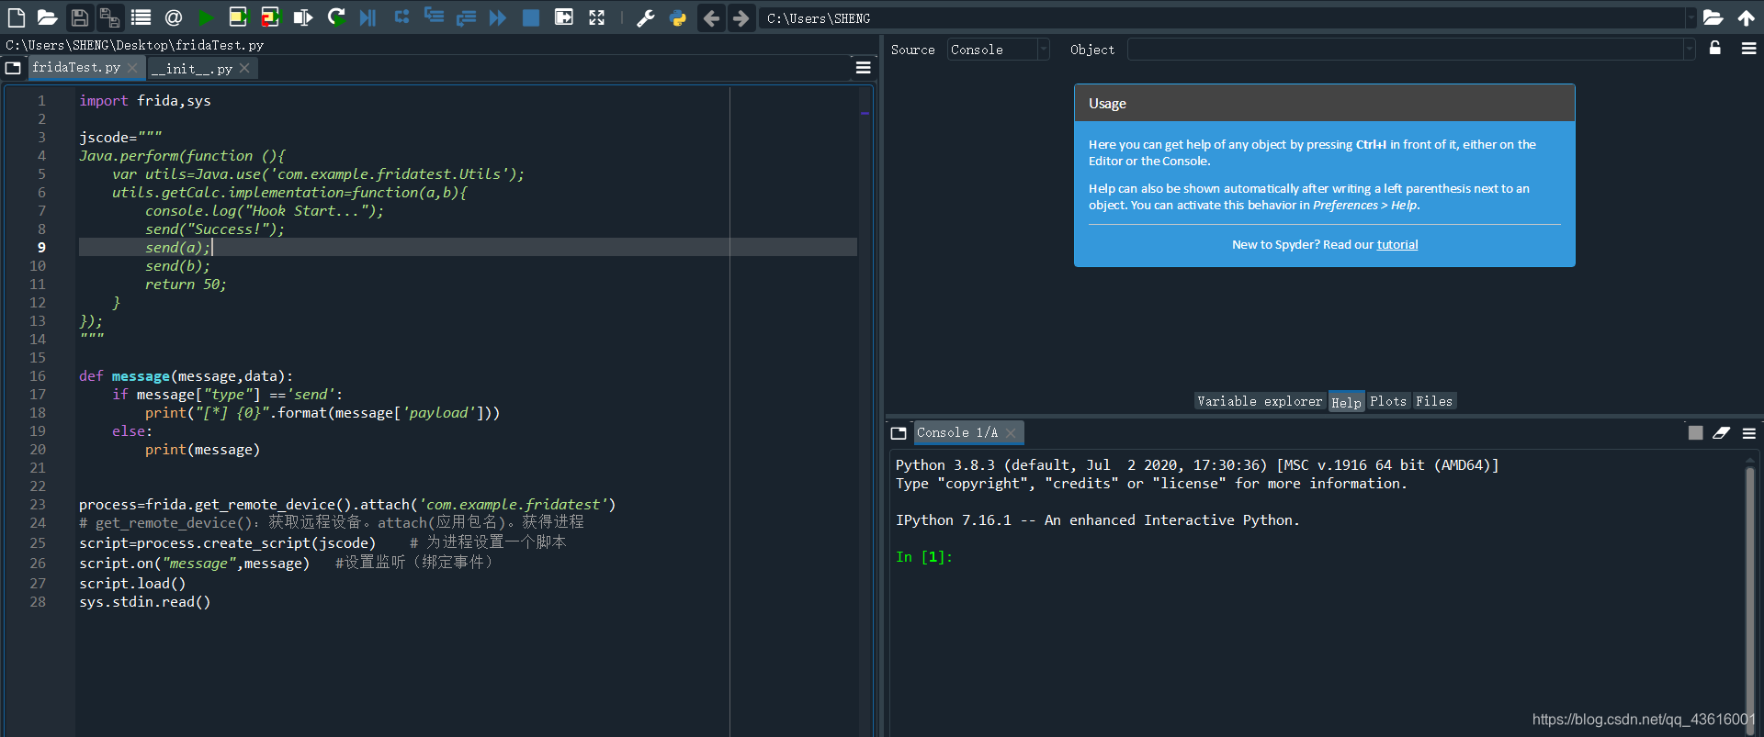Screen dimensions: 1764x737
Task: Remove all variables with the eraser icon
Action: [1721, 432]
